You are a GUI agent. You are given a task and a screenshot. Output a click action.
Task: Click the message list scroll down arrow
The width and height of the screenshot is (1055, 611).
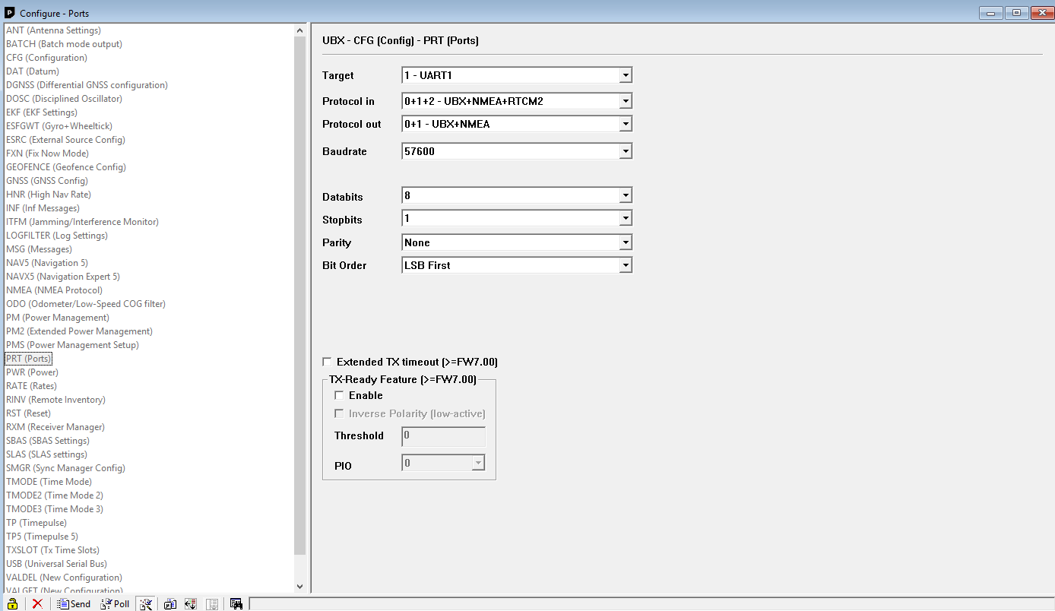point(299,586)
